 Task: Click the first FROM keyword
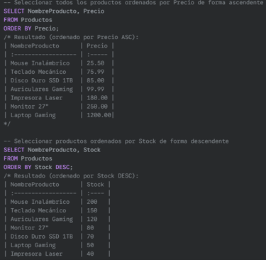[x=11, y=20]
